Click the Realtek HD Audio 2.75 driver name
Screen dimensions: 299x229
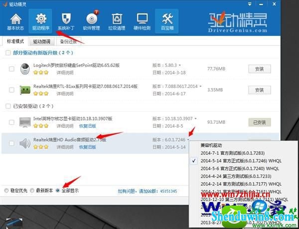tap(70, 140)
